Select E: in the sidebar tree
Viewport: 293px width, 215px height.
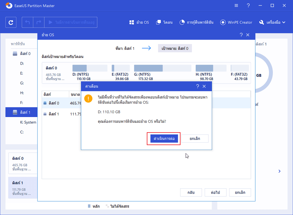click(22, 73)
